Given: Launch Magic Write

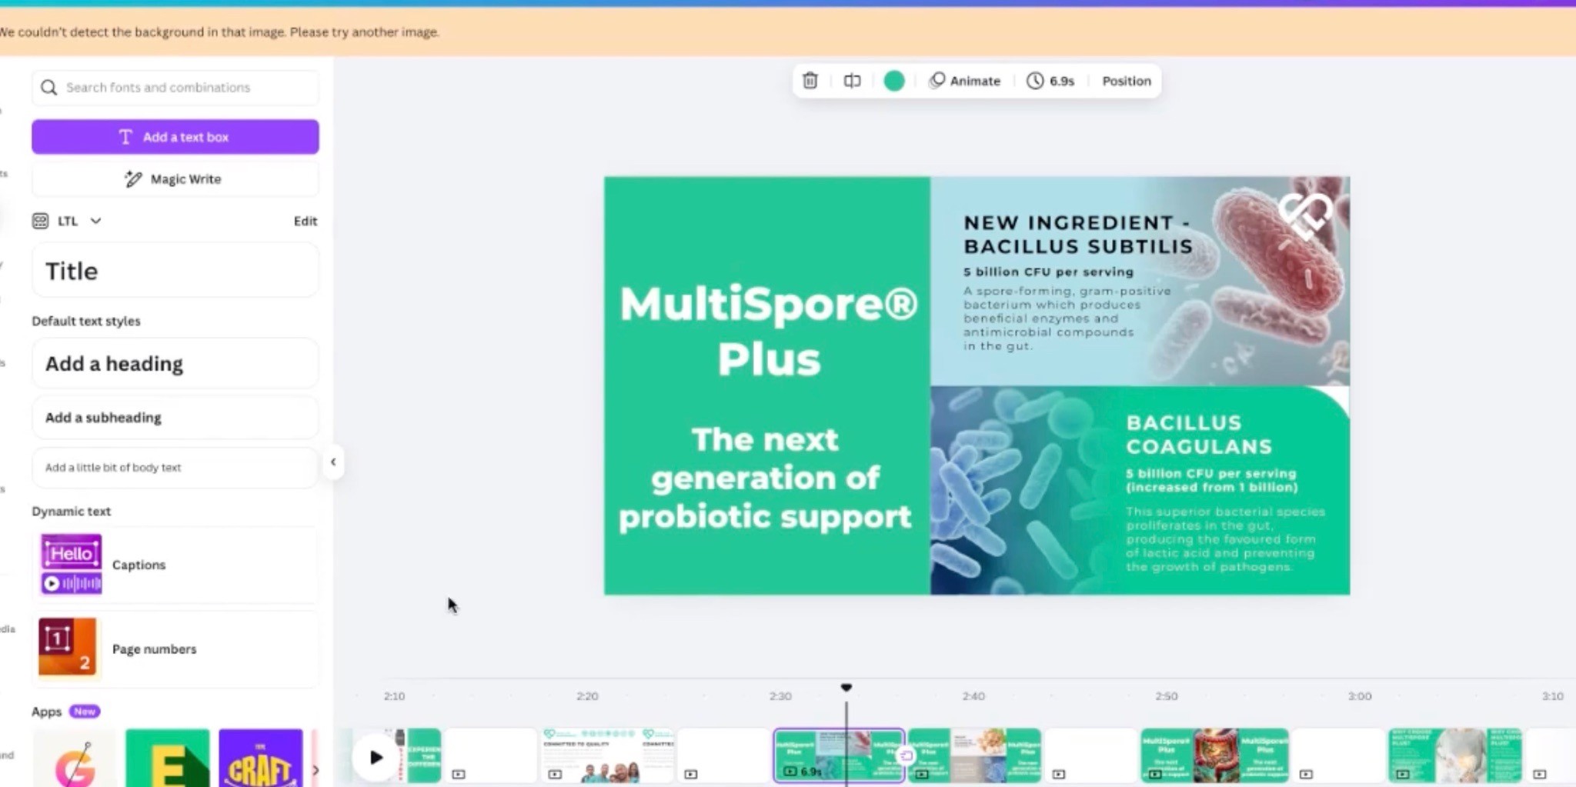Looking at the screenshot, I should [x=175, y=179].
